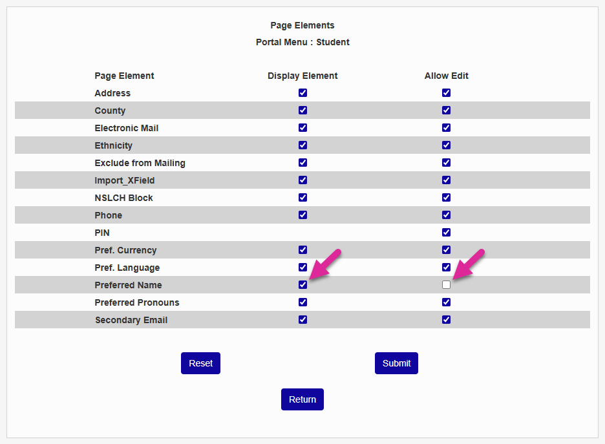Toggle Display Element for Import_XField
605x444 pixels.
coord(303,180)
